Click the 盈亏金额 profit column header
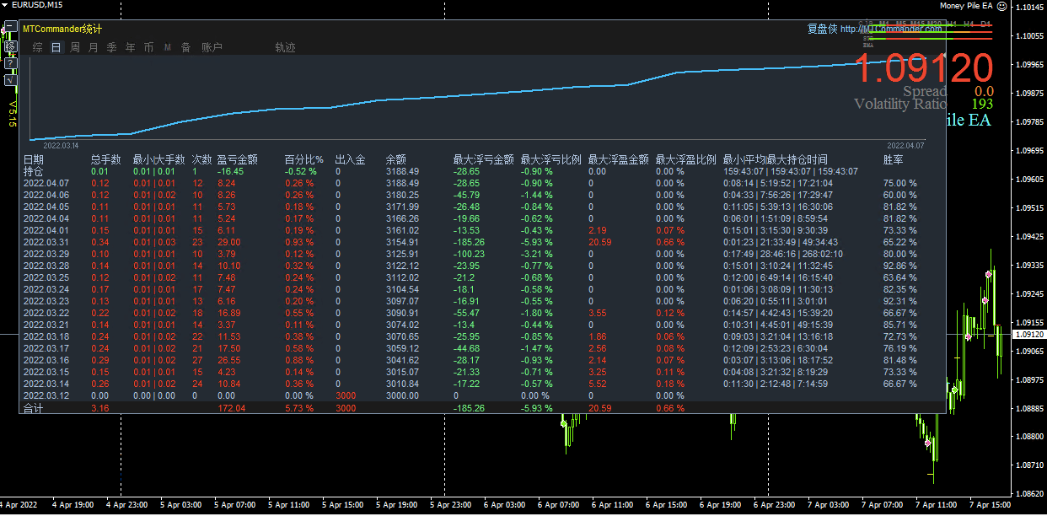 (238, 159)
